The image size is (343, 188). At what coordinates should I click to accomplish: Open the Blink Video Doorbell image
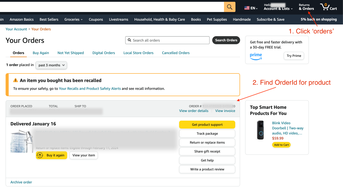(260, 130)
